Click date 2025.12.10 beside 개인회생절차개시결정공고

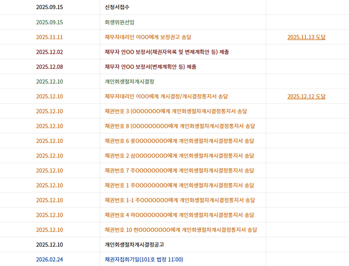coord(49,245)
